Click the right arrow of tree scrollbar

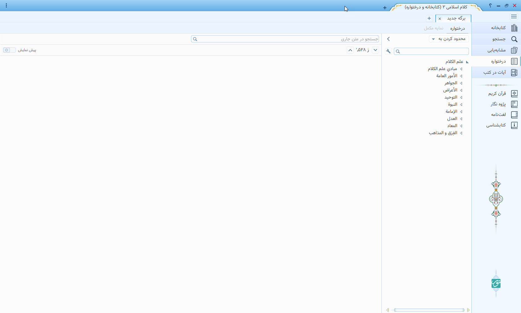tap(468, 310)
